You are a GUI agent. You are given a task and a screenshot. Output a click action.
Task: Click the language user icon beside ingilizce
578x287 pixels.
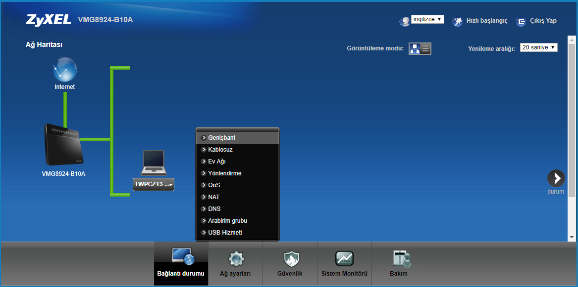pyautogui.click(x=404, y=21)
